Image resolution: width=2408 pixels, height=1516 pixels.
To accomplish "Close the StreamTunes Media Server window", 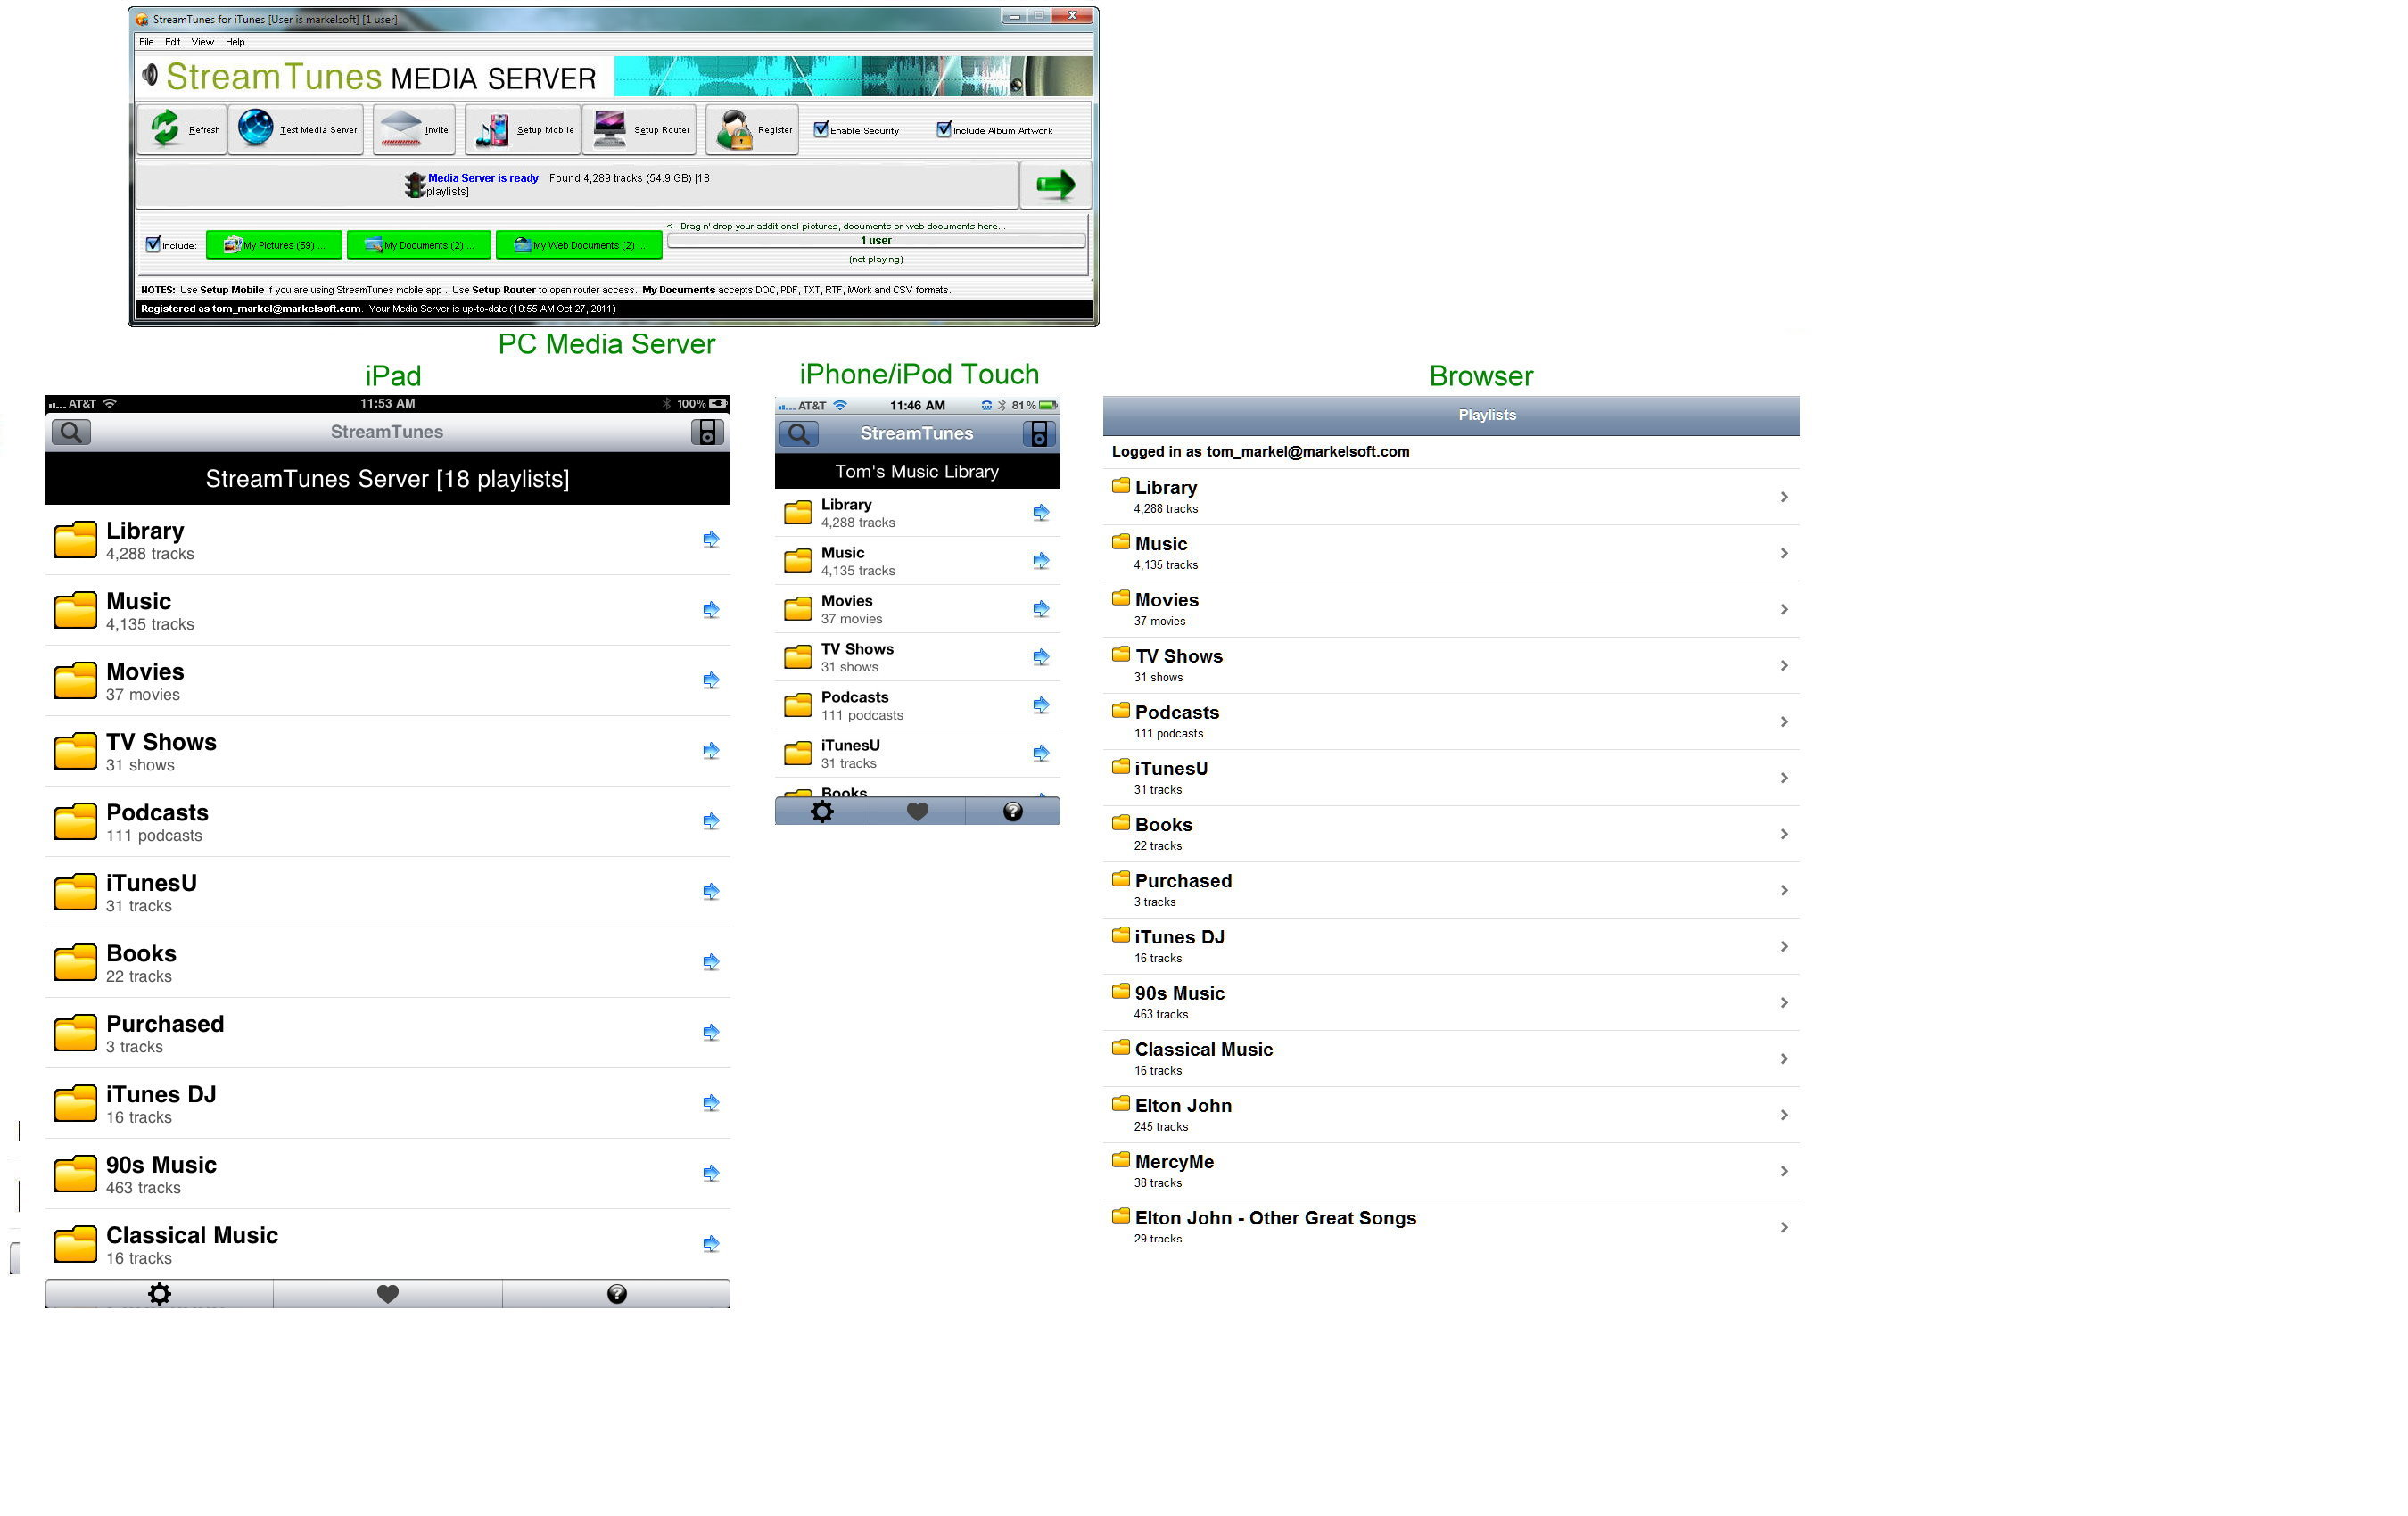I will (x=1073, y=15).
